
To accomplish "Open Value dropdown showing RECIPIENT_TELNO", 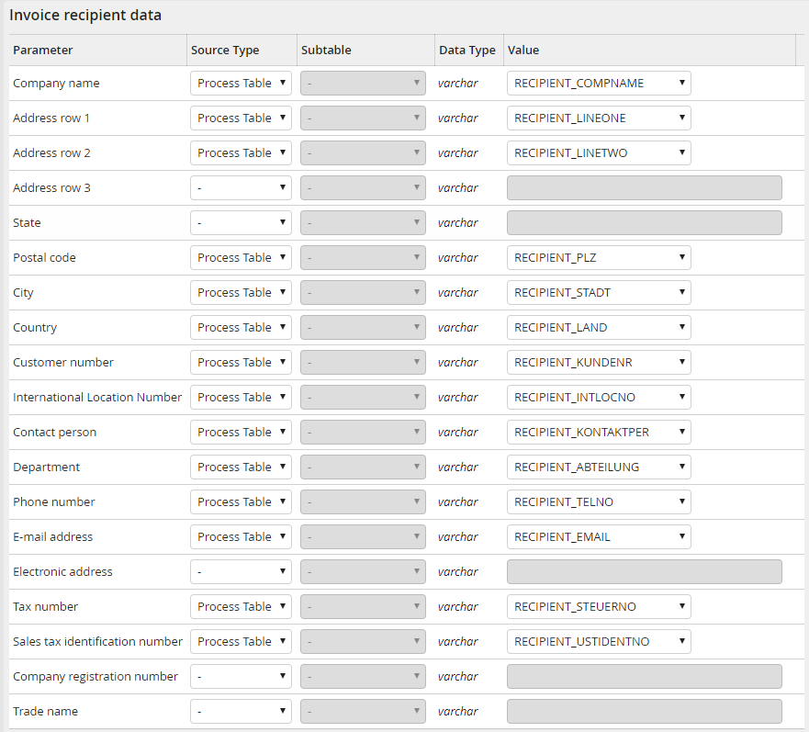I will click(599, 501).
